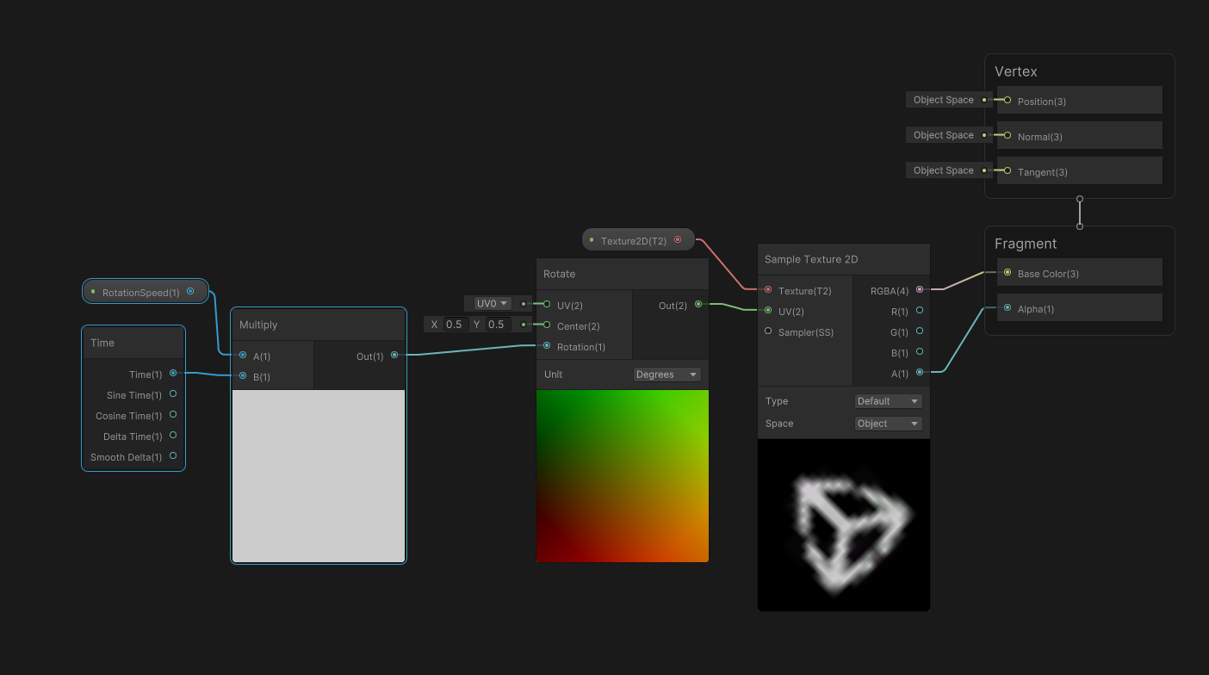Click Rotate node Out(2) output port
The image size is (1209, 675).
(x=698, y=305)
